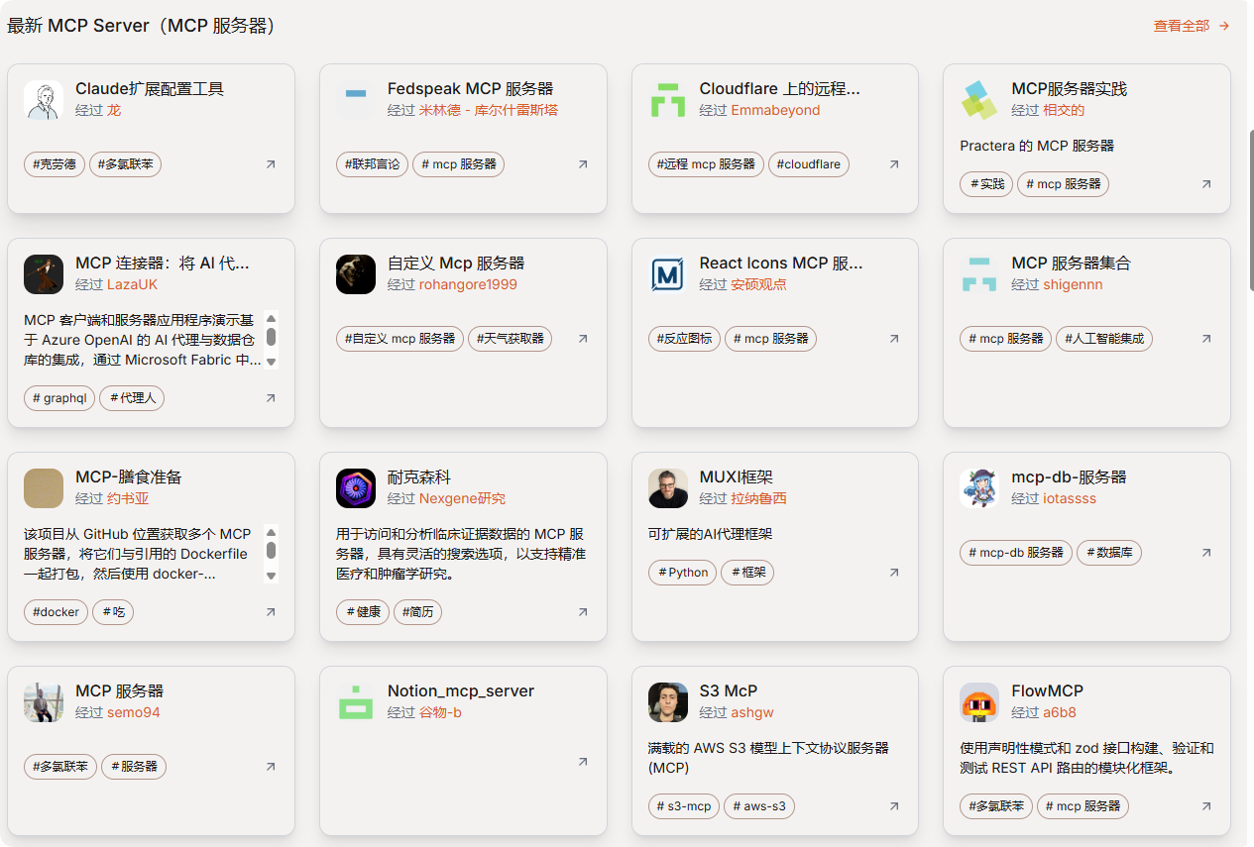Select the #graphql tag

point(59,398)
